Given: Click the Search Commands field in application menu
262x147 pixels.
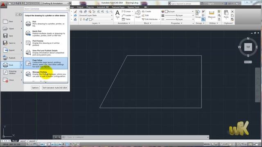Looking at the screenshot, I should tap(46, 9).
